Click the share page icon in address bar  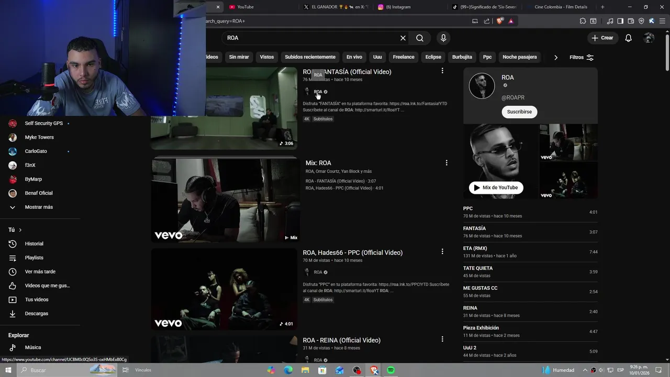coord(487,21)
